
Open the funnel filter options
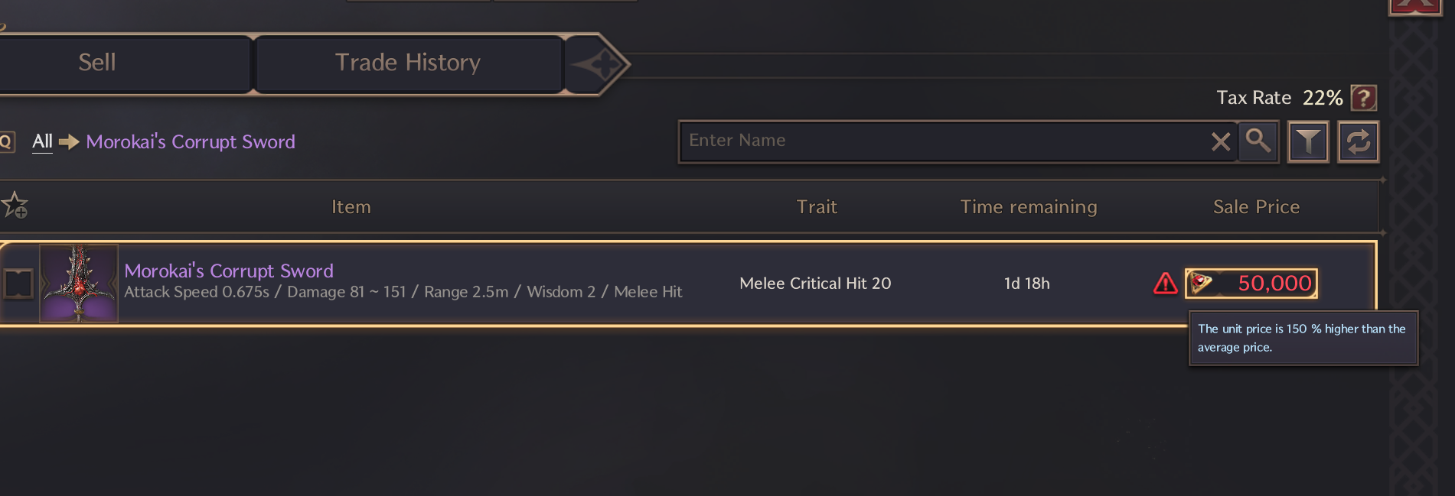(x=1308, y=141)
